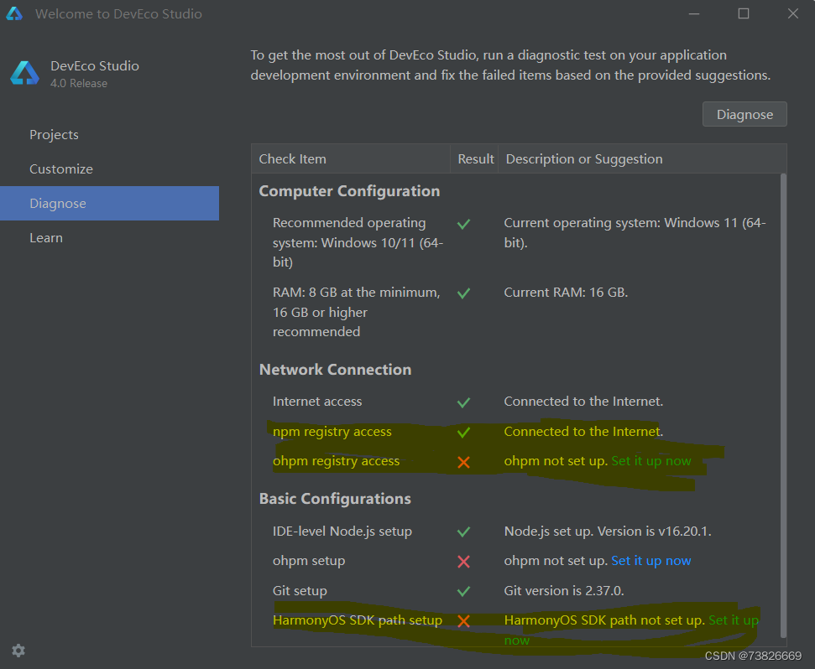
Task: Click the green check for Git setup
Action: point(463,591)
